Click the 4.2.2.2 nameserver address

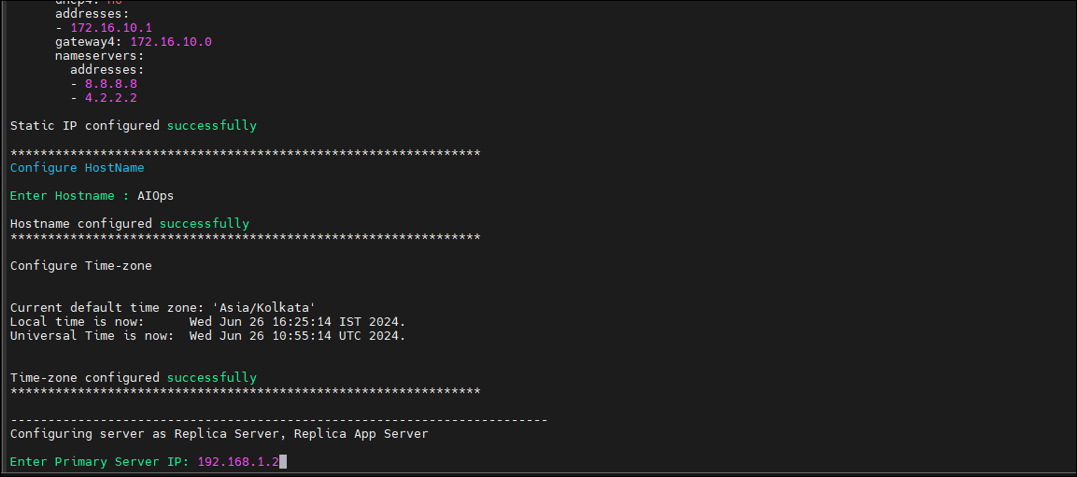pos(111,98)
